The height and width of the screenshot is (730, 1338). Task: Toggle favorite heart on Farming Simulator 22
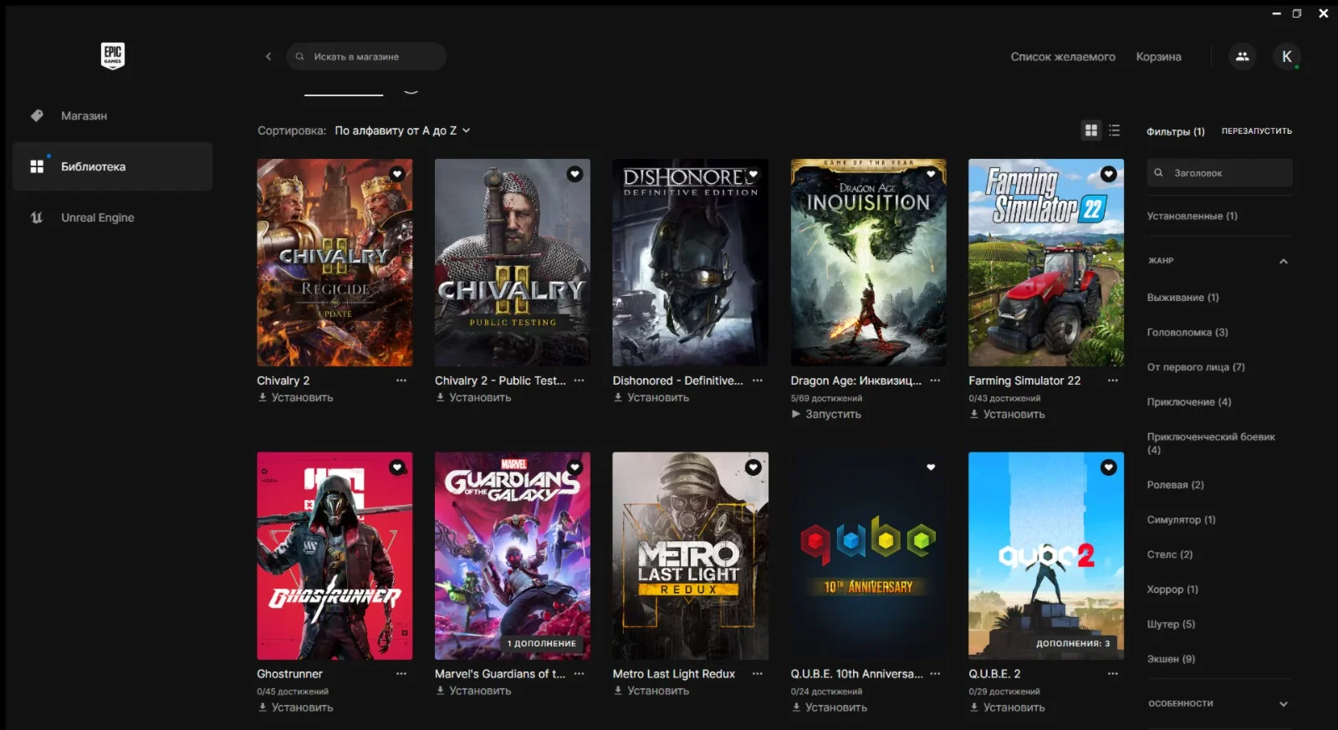pos(1109,174)
